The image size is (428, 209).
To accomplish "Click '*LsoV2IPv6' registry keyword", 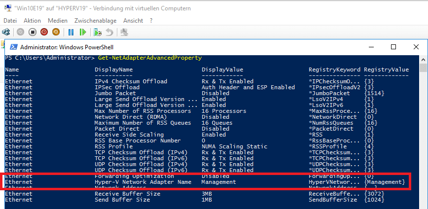I will tap(325, 105).
